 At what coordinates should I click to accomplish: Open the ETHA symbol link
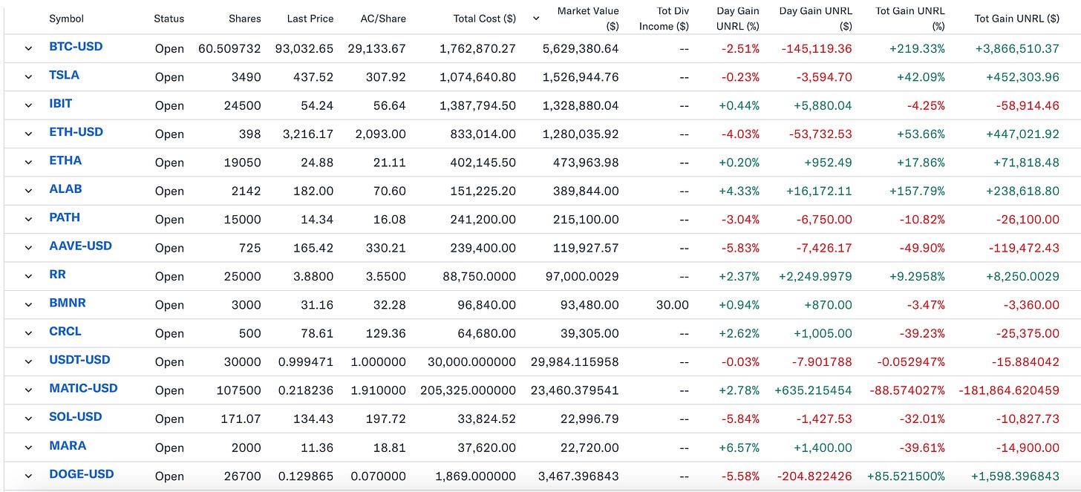point(65,160)
